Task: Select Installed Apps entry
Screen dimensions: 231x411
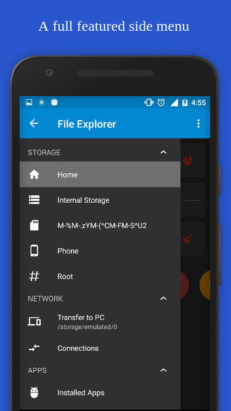Action: [x=100, y=393]
